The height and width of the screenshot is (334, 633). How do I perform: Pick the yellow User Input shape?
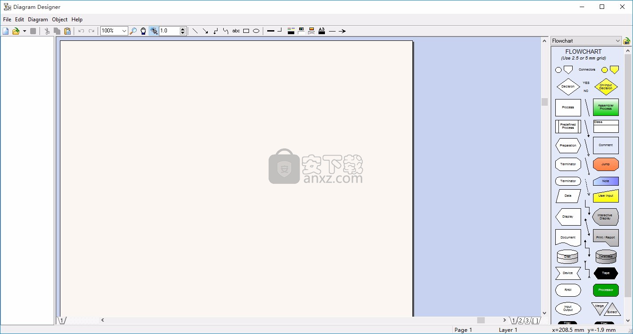pyautogui.click(x=606, y=196)
